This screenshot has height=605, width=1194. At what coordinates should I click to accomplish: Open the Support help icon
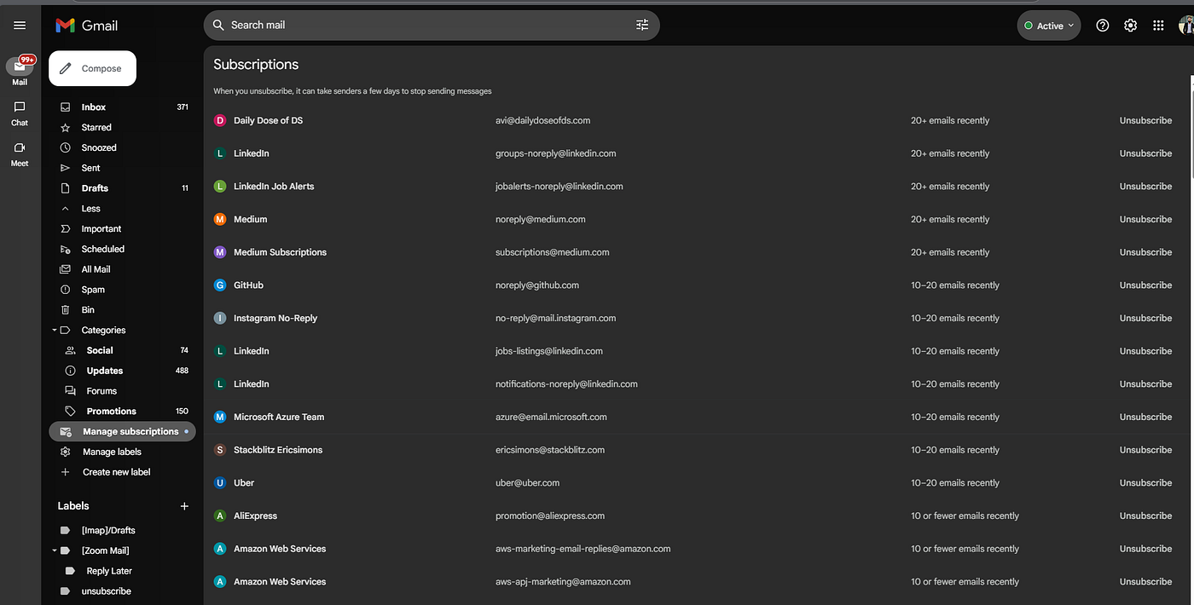(1103, 26)
